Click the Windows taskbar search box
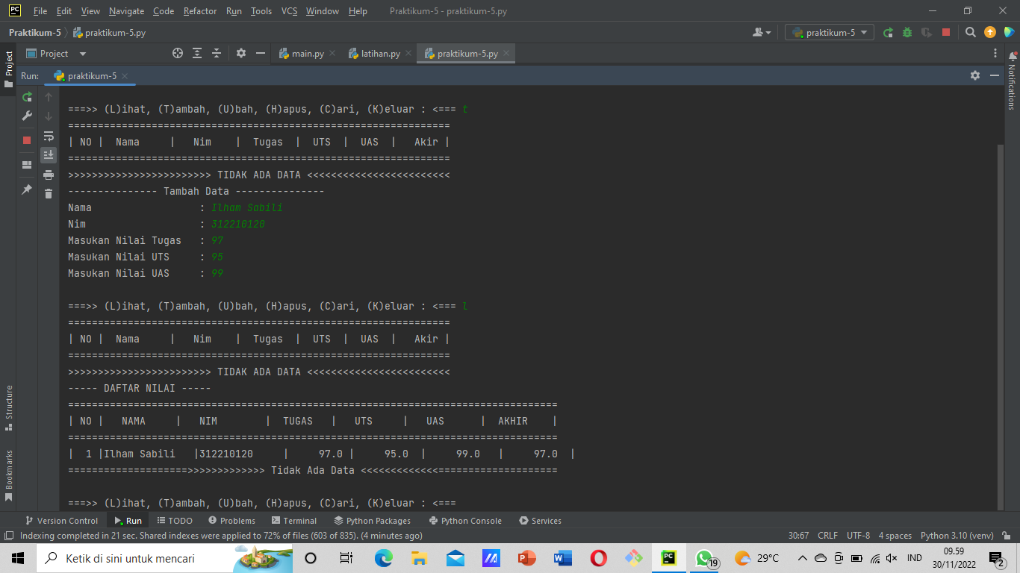The image size is (1020, 573). (163, 558)
